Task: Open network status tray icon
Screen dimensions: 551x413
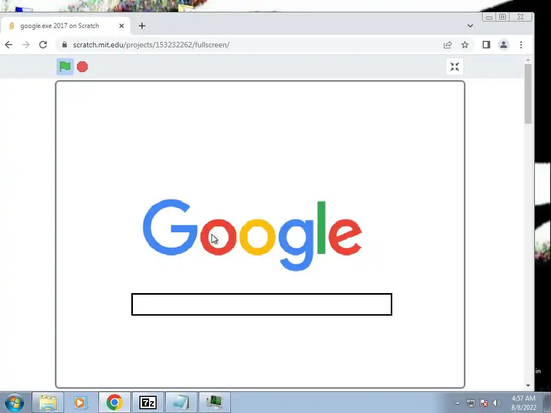Action: (x=470, y=403)
